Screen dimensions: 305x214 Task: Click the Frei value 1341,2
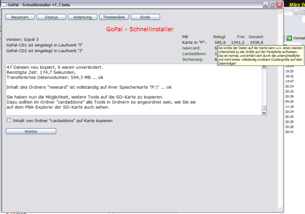[x=237, y=42]
